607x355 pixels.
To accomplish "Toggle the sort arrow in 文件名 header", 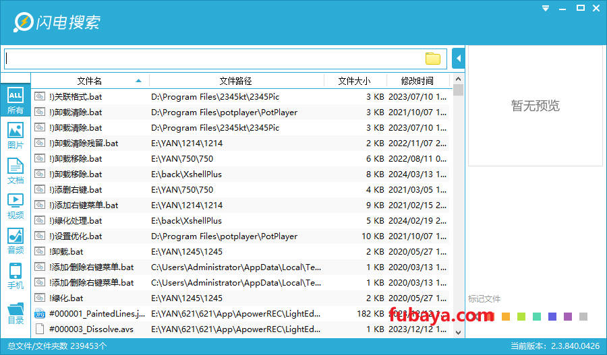I will click(x=138, y=81).
